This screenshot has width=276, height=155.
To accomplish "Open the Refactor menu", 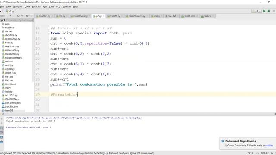I will tap(36, 6).
